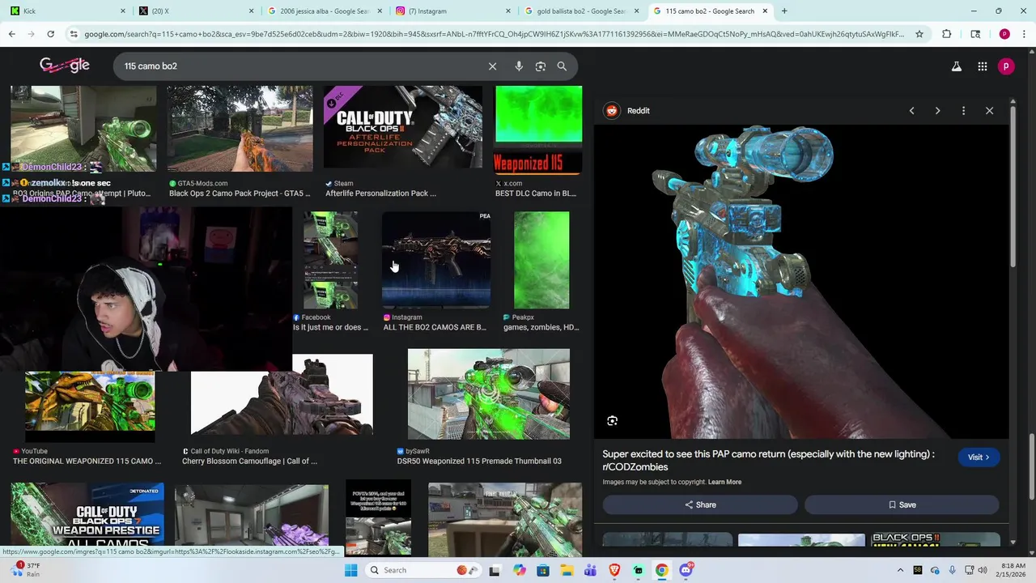This screenshot has height=583, width=1036.
Task: Click the address bar URL
Action: click(494, 34)
